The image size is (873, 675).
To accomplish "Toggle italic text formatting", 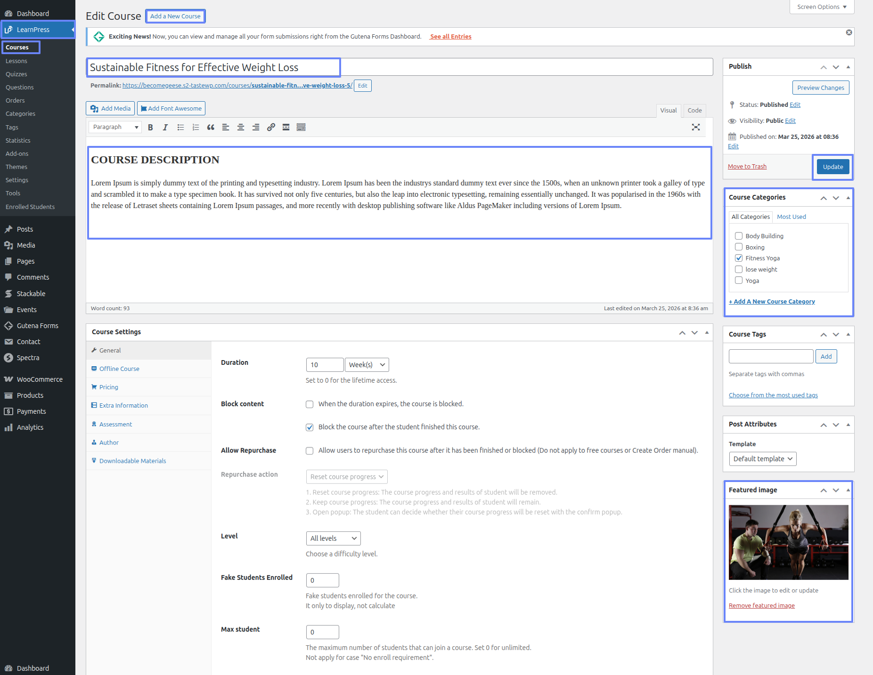I will [165, 128].
